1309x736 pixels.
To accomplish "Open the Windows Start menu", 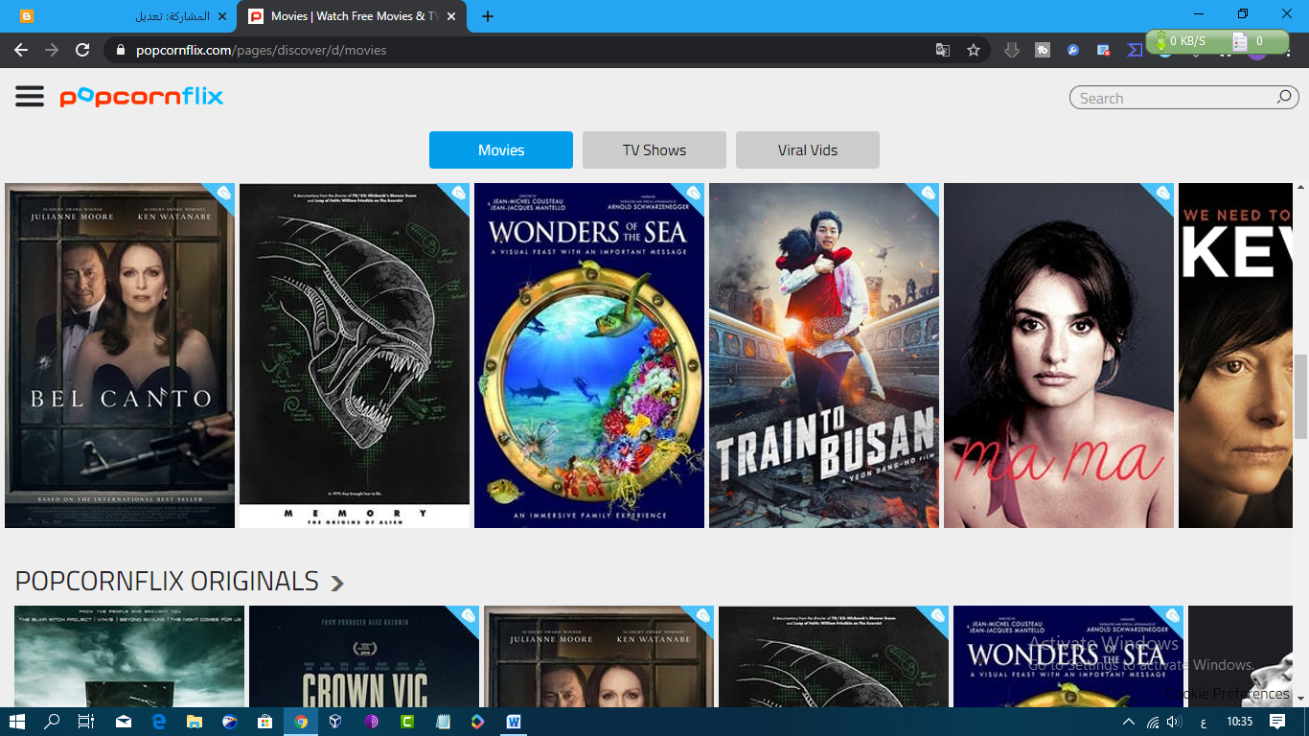I will click(18, 722).
